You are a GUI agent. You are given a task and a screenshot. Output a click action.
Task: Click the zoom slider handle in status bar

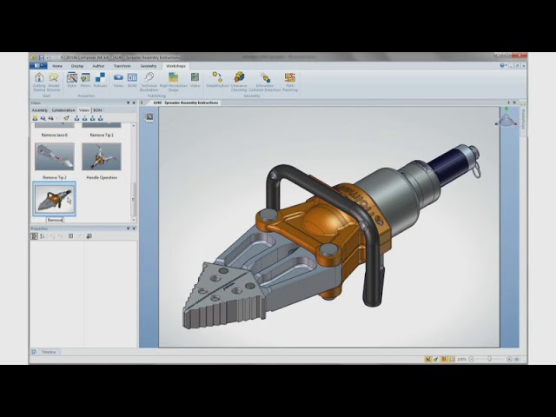coord(489,359)
